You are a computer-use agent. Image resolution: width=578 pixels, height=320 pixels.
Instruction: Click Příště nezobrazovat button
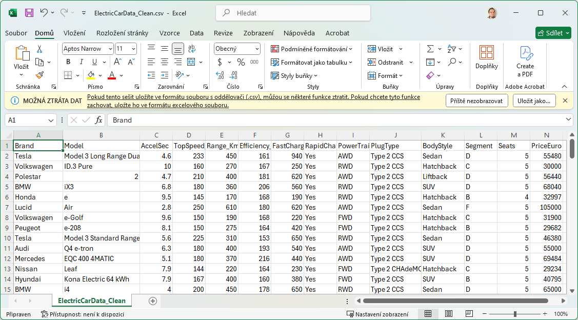point(476,101)
